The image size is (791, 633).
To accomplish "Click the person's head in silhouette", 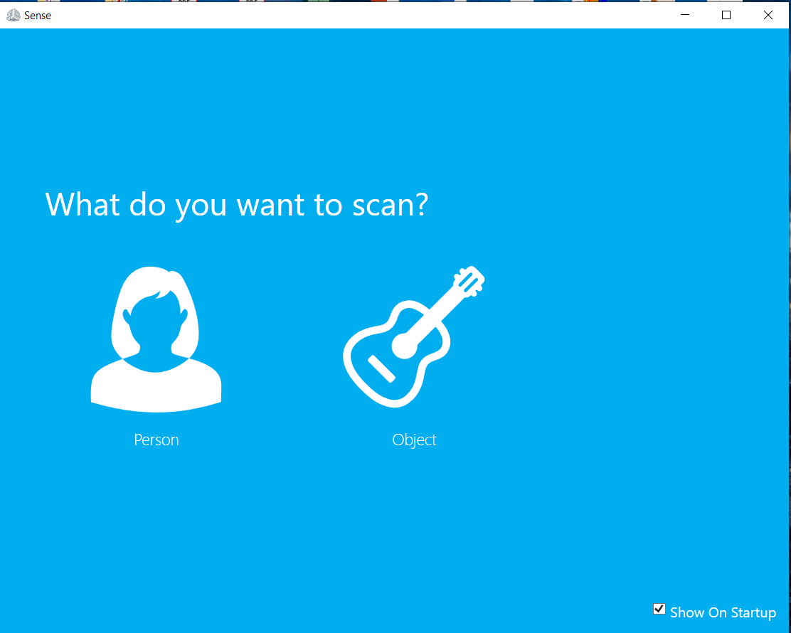I will [155, 323].
